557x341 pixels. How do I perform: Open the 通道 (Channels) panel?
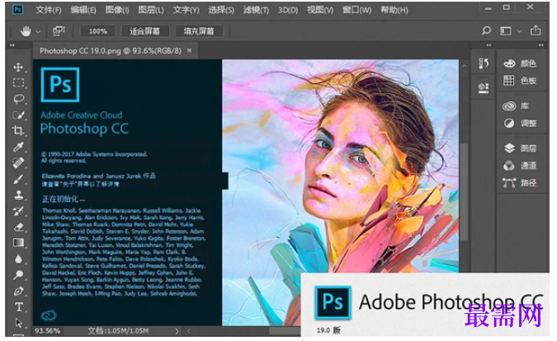coord(520,166)
